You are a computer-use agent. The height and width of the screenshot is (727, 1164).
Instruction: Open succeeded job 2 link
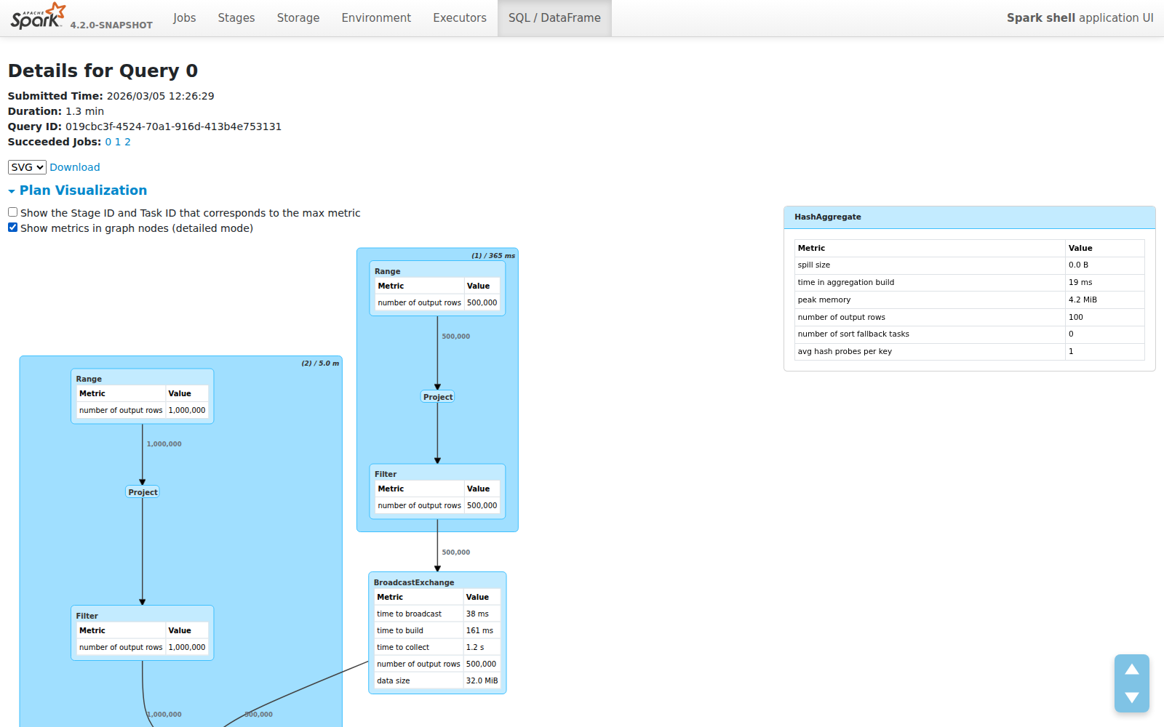click(x=127, y=142)
